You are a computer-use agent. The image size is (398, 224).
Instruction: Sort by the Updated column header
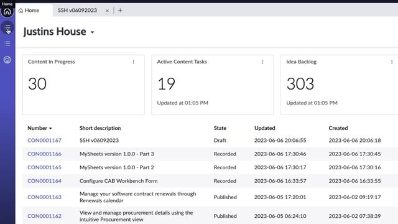click(x=264, y=128)
